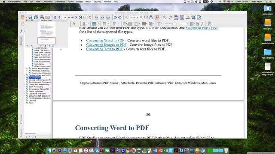Select the Glossary bookmark
275x154 pixels.
pos(32,101)
